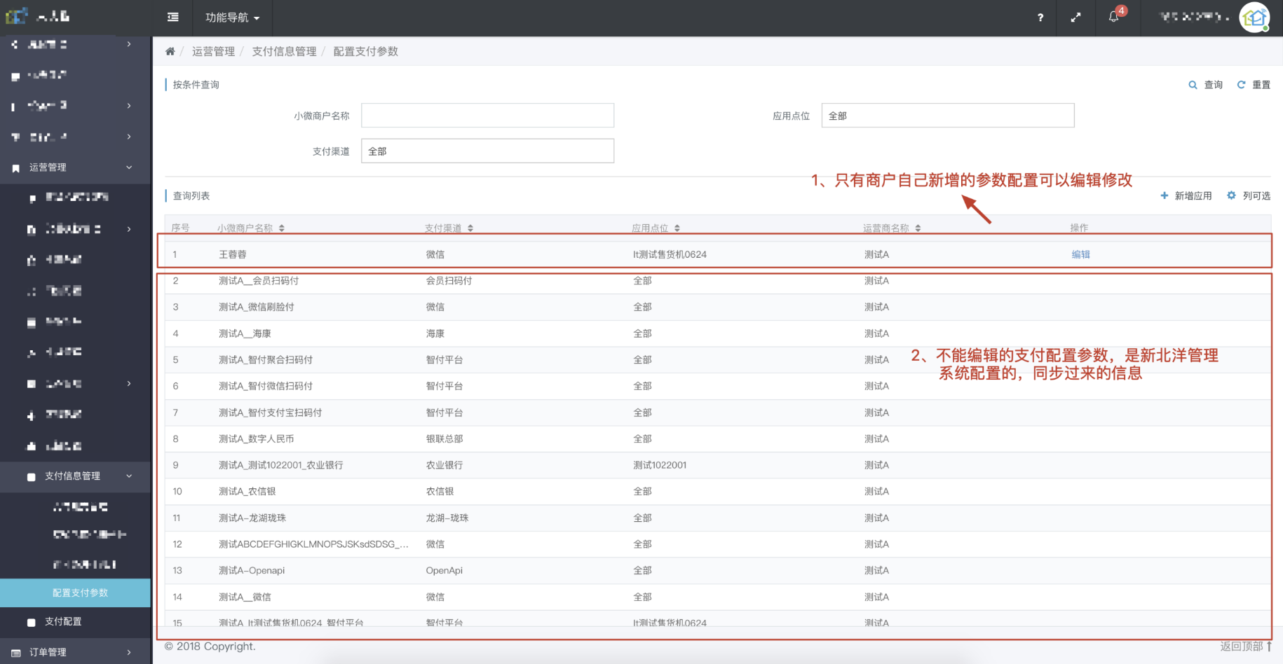Click the help question mark icon
1283x664 pixels.
[1040, 18]
